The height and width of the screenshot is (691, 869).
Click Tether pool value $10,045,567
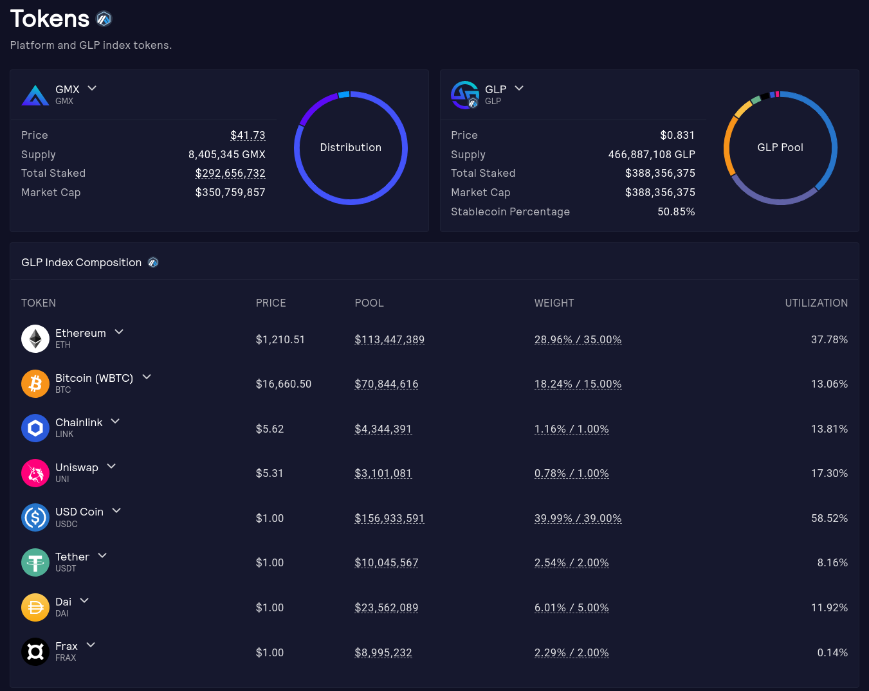(387, 562)
